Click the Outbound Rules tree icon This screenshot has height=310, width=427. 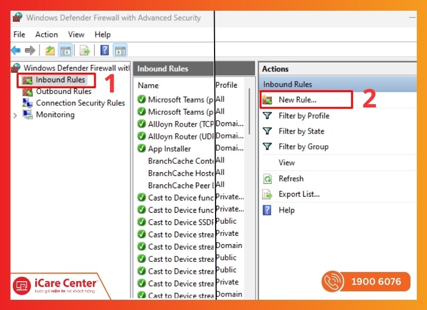(28, 92)
